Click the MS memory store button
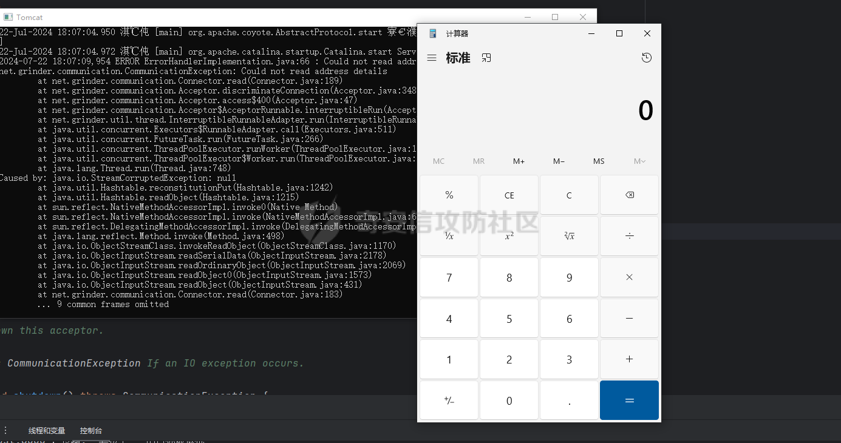 [599, 161]
